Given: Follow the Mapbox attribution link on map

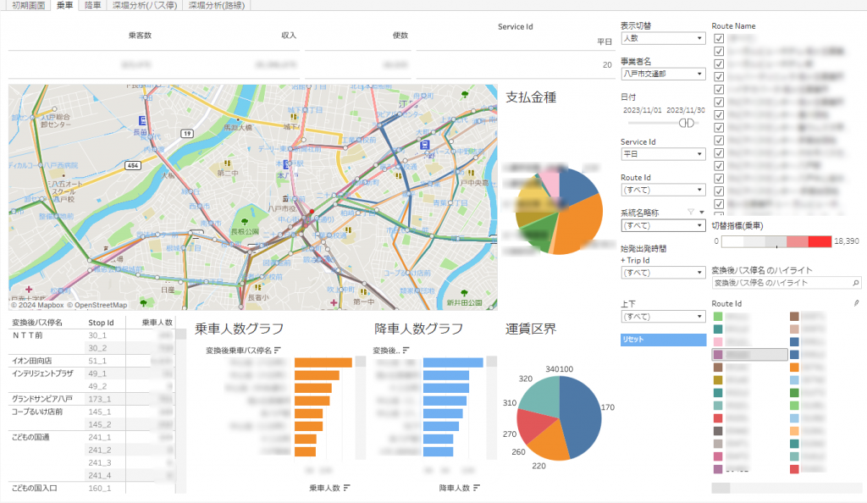Looking at the screenshot, I should point(37,305).
